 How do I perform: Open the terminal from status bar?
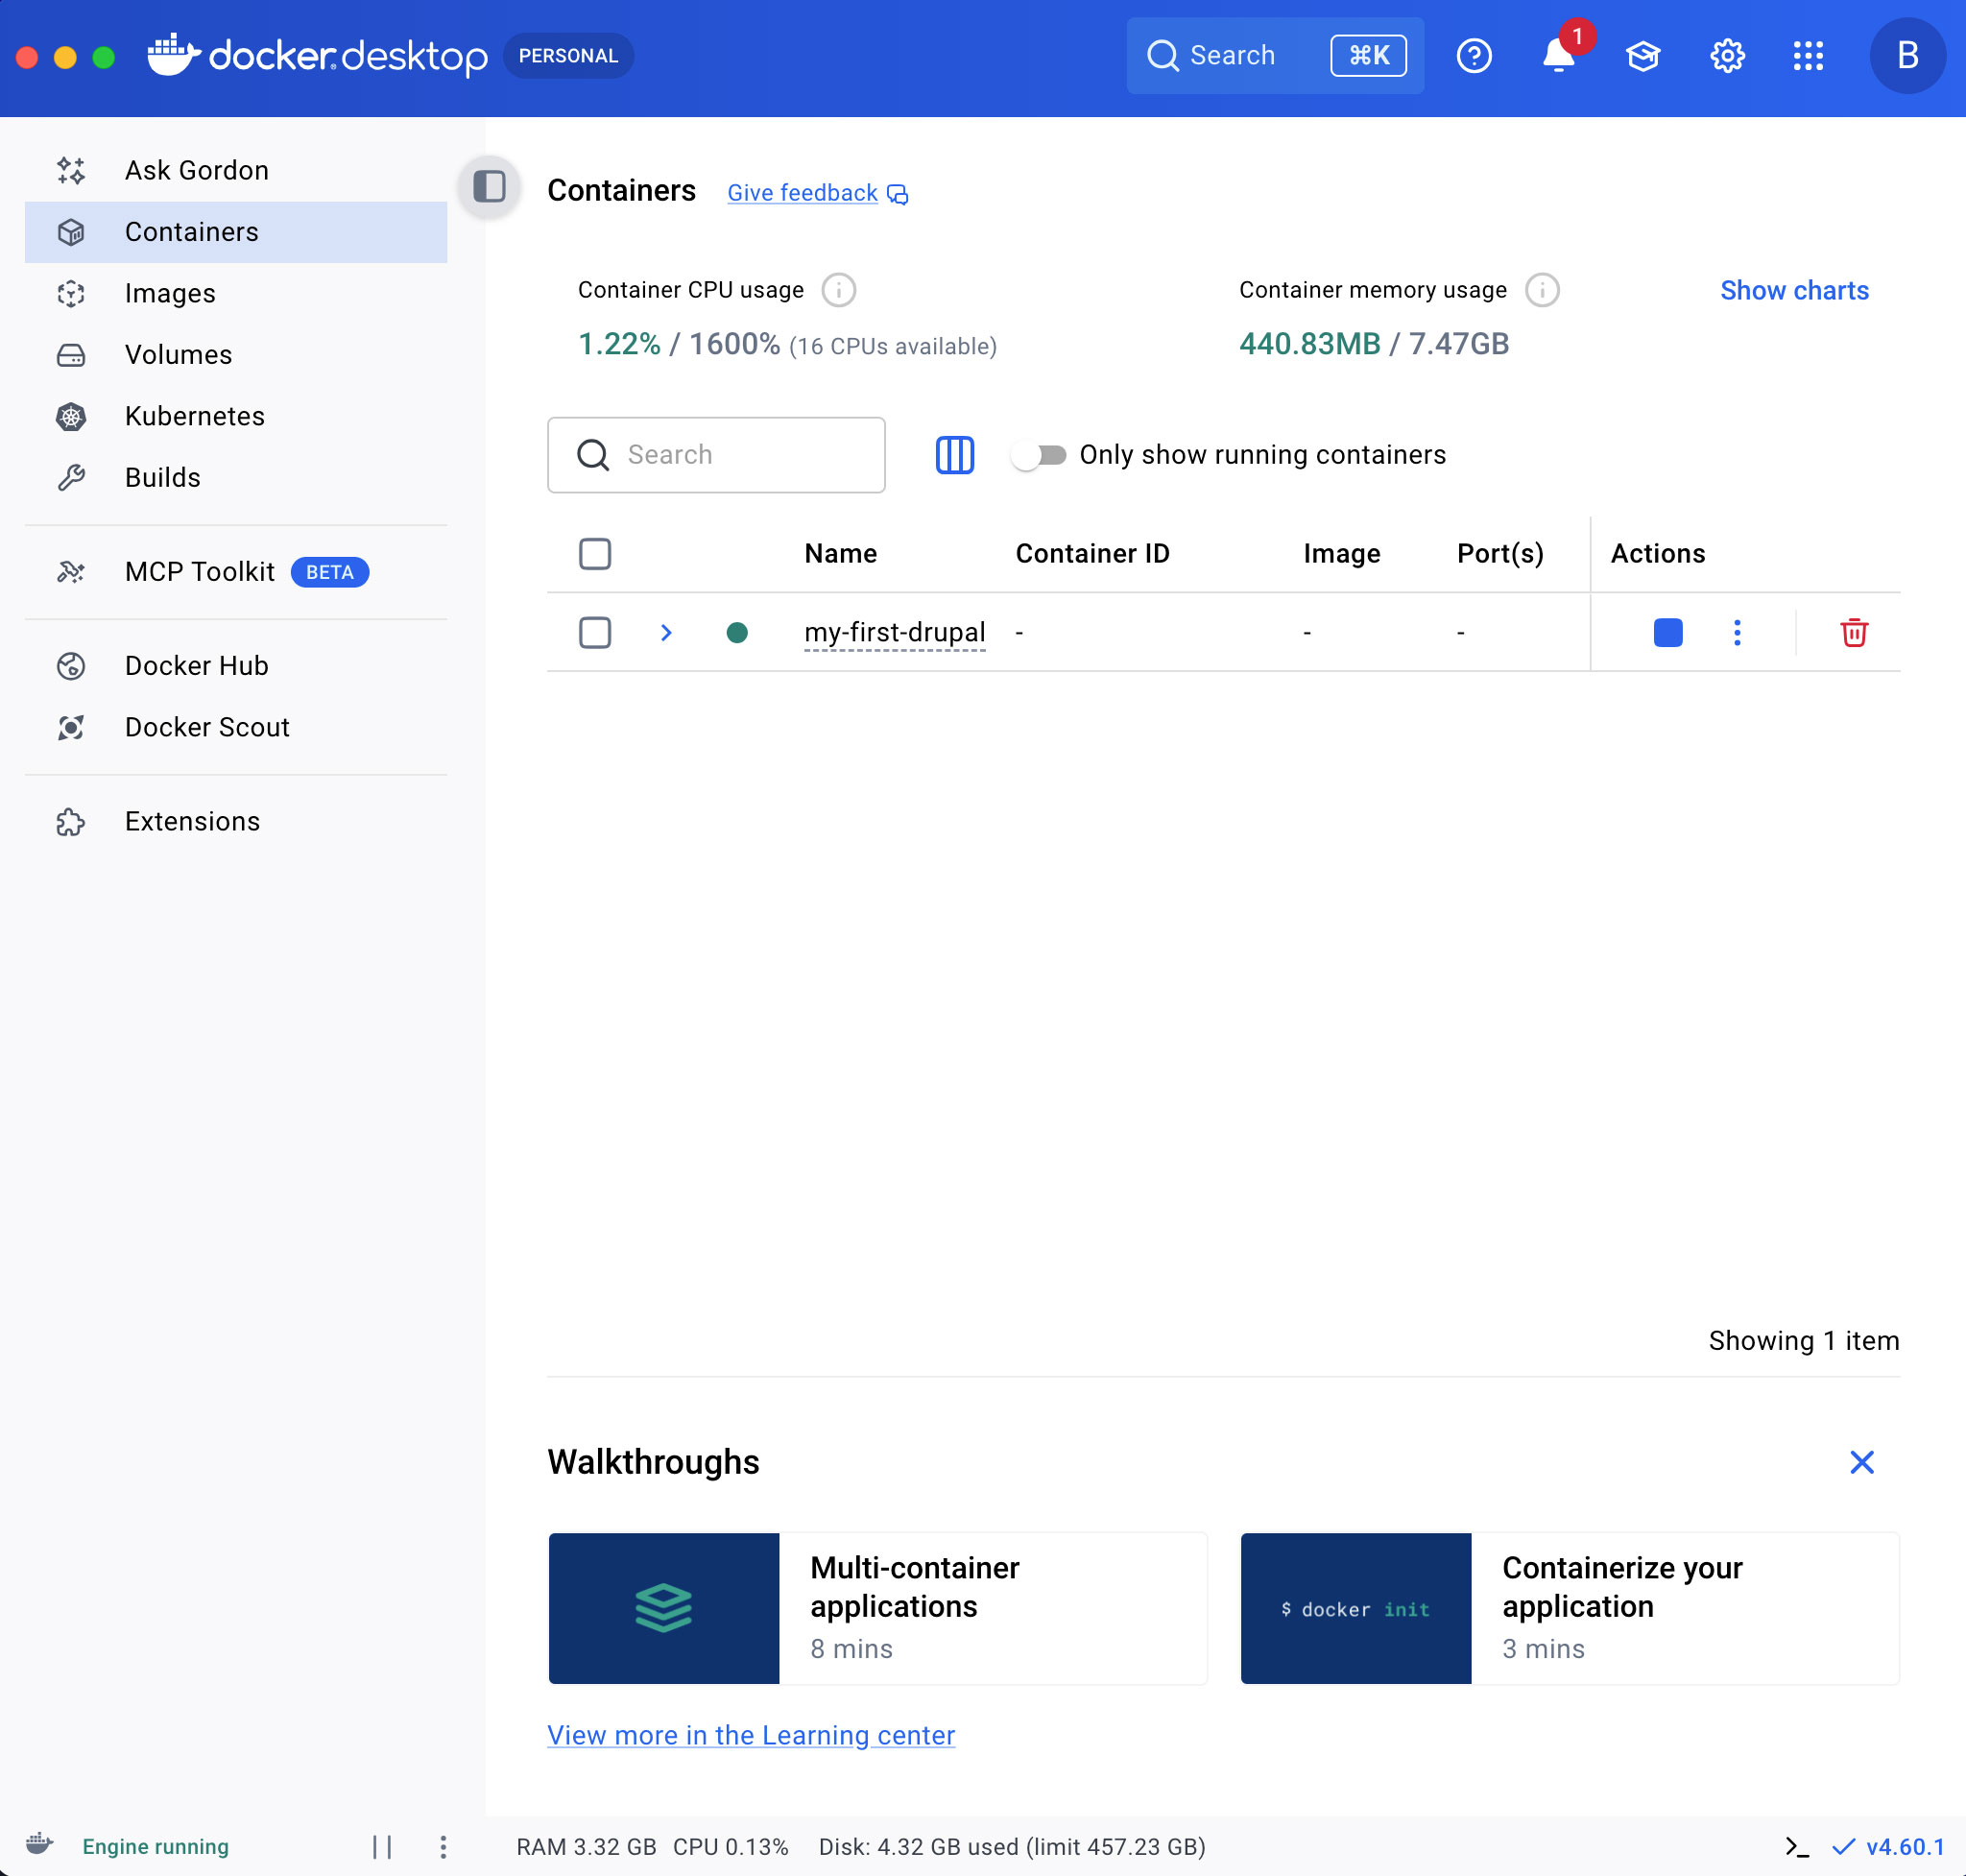(1796, 1846)
